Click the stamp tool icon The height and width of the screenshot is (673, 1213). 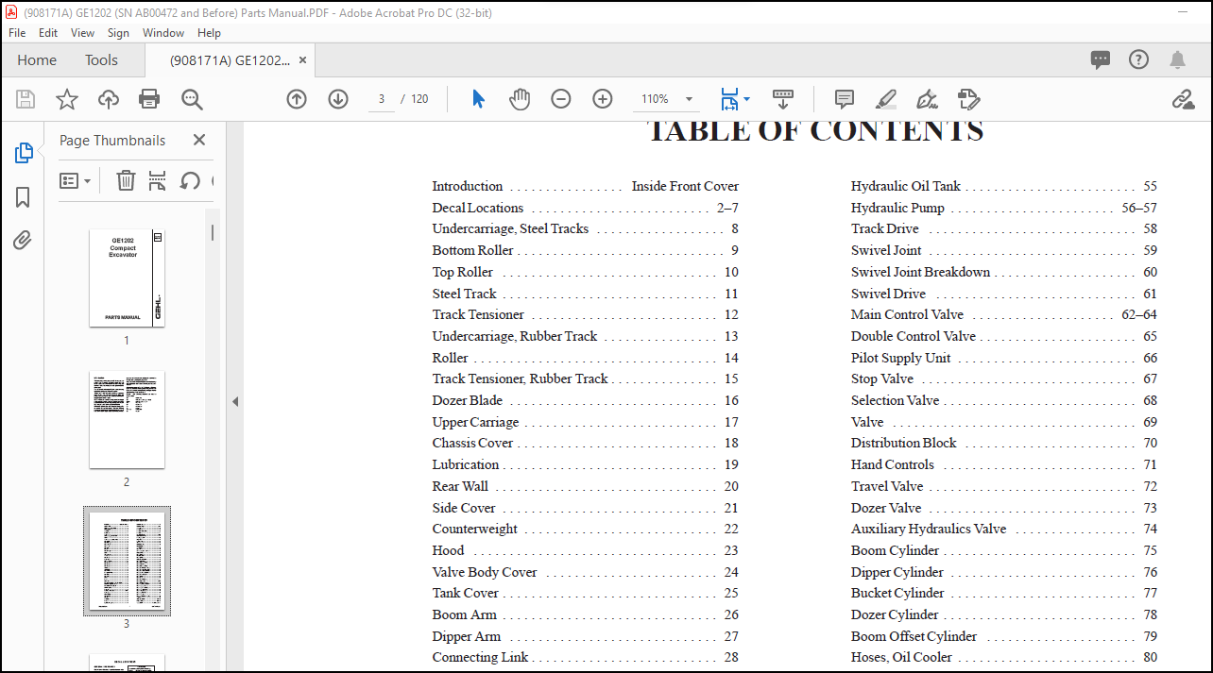pyautogui.click(x=968, y=99)
